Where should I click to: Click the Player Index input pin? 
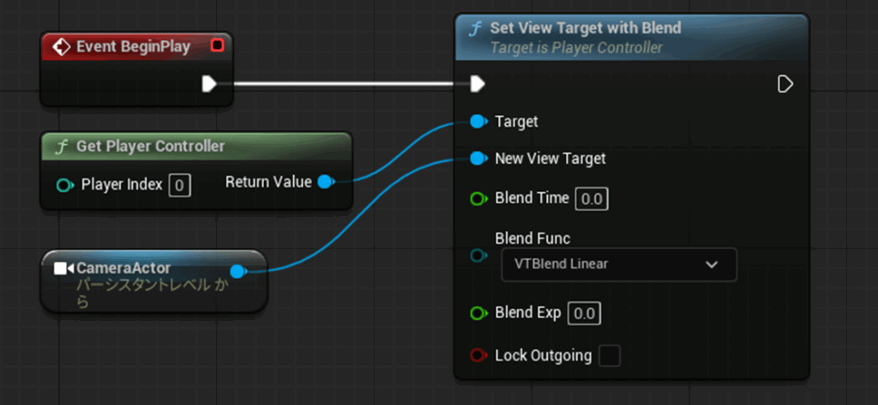pos(64,184)
